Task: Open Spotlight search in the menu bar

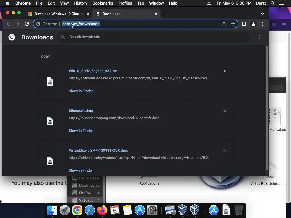Action: tap(273, 3)
